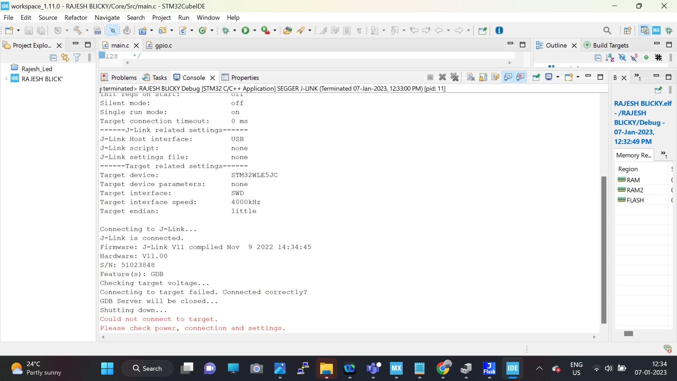Click the console vertical scrollbar thumb
The image size is (677, 381).
(604, 250)
